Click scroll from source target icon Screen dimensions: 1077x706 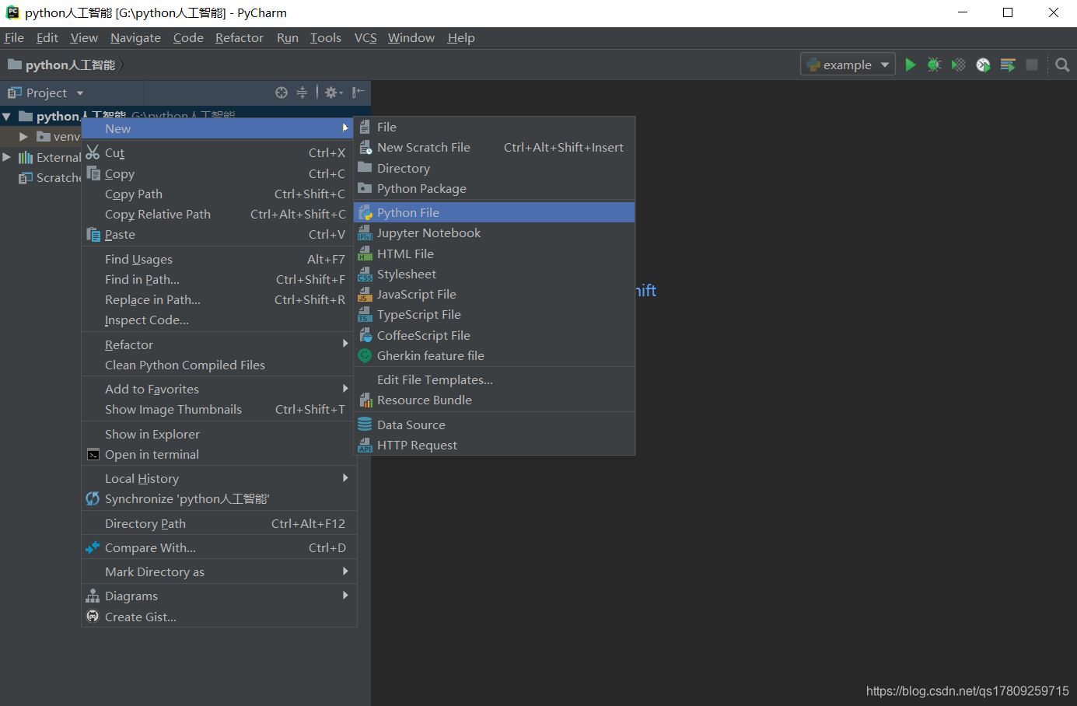281,93
